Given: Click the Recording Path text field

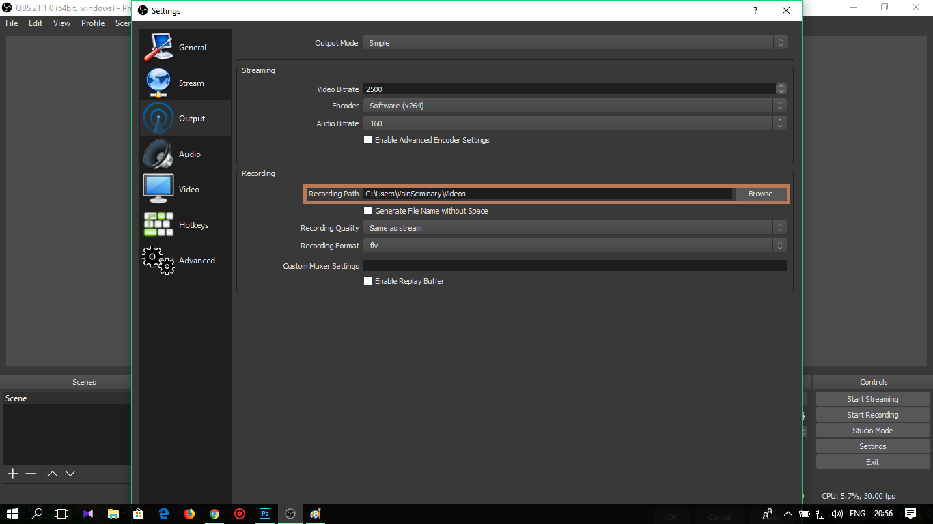Looking at the screenshot, I should tap(547, 194).
